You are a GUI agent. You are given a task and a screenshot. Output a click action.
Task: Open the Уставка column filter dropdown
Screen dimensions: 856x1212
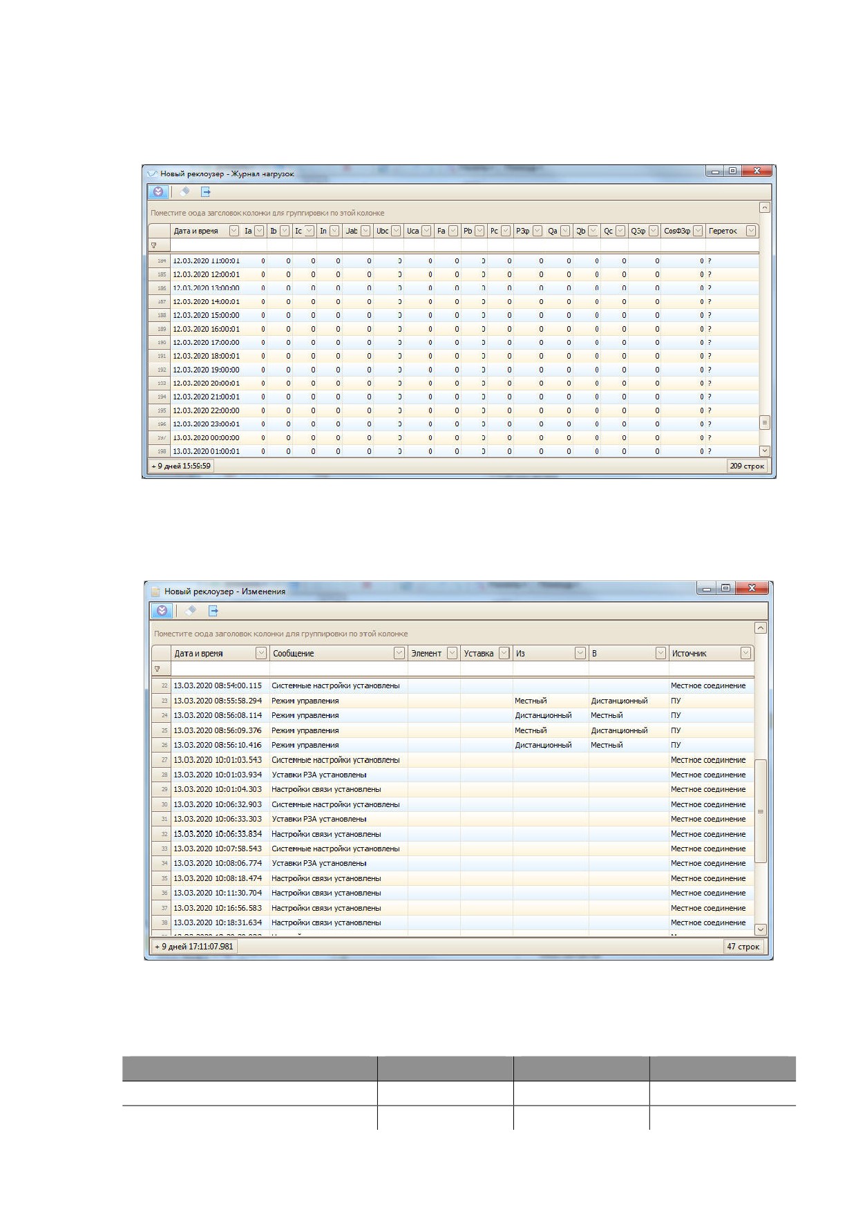[x=504, y=653]
